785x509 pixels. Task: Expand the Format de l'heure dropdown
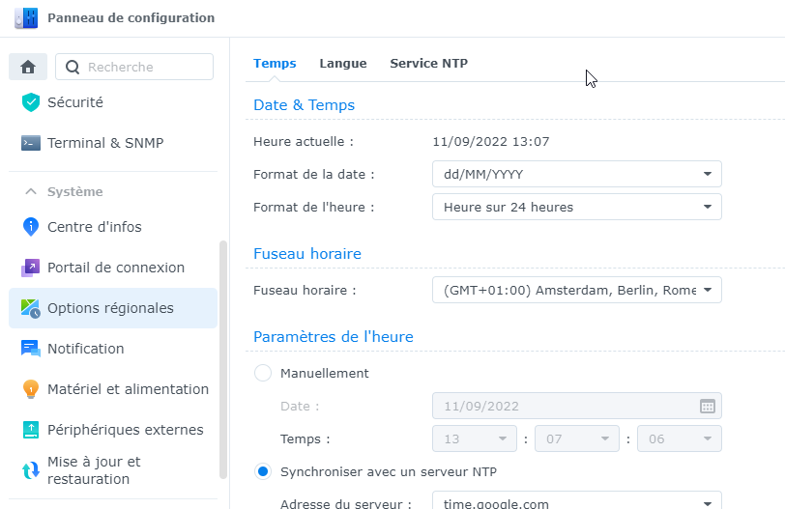(x=577, y=207)
